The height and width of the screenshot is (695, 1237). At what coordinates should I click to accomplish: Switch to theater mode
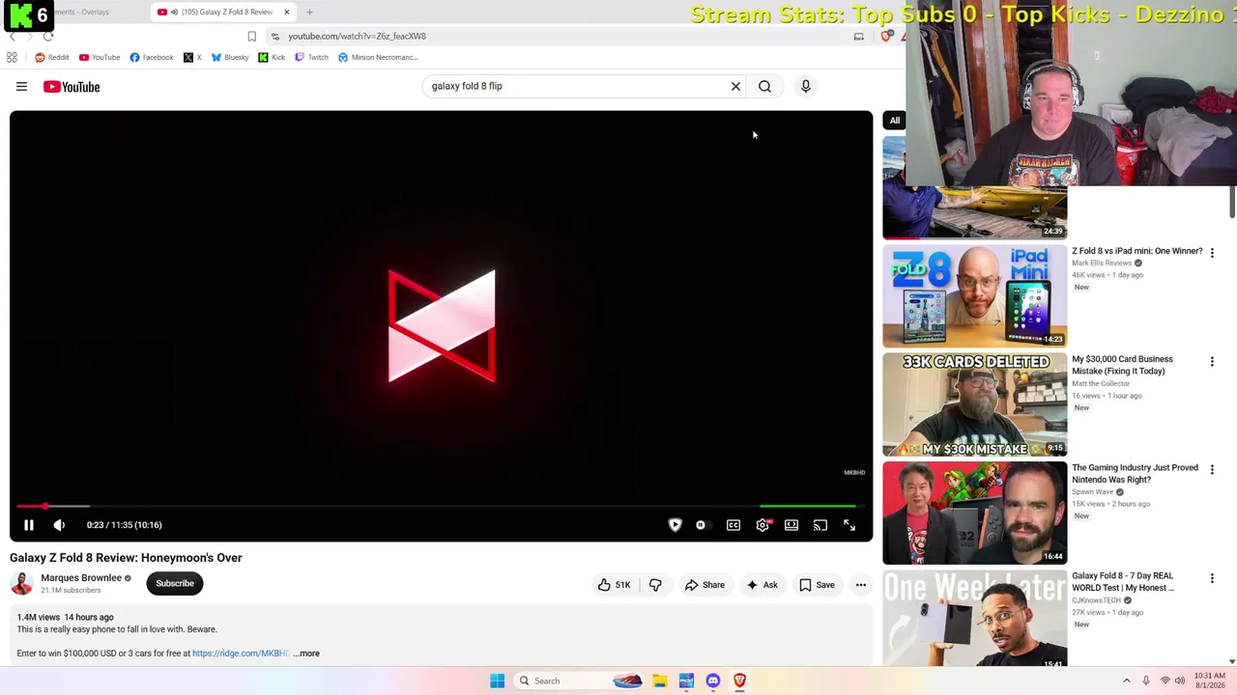click(791, 525)
